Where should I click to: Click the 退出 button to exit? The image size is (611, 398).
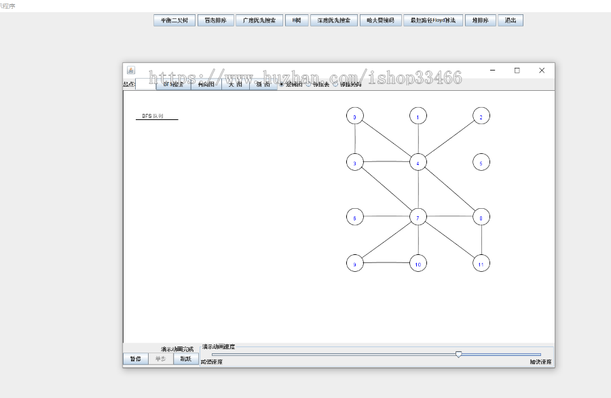[x=510, y=20]
